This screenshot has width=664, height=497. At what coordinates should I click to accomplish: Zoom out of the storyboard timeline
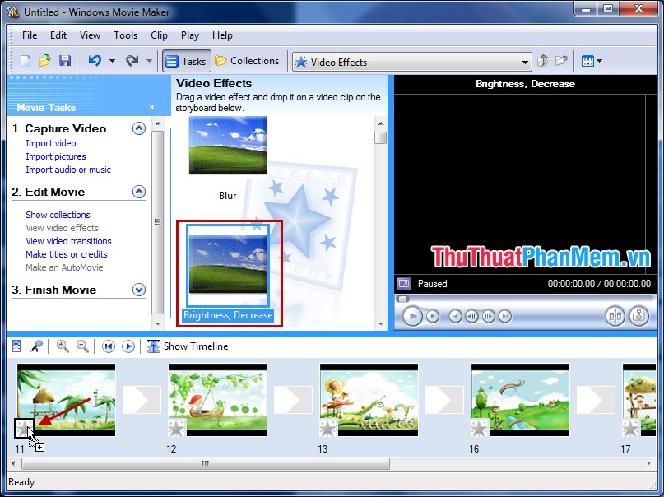click(83, 346)
